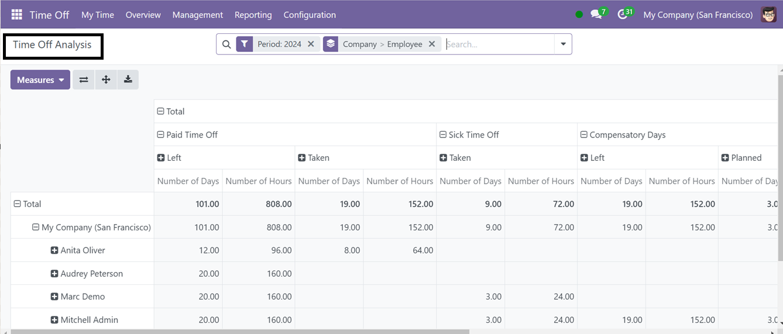Click the Time Off app title

49,15
